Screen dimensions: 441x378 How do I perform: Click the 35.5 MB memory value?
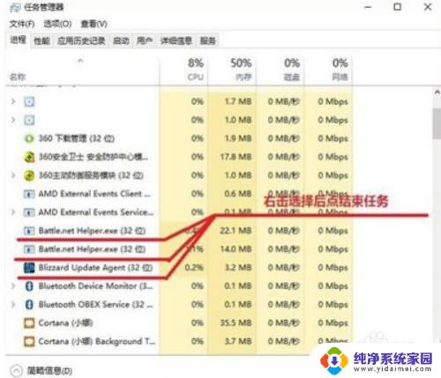tap(235, 323)
